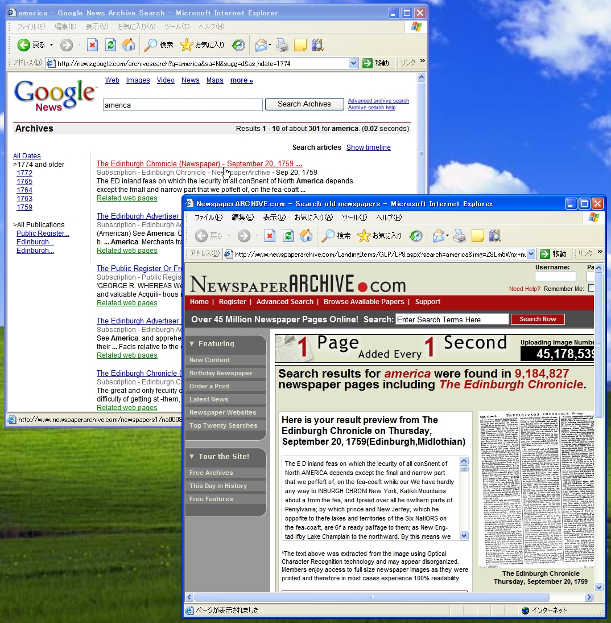Click Back arrow in Google News window
This screenshot has height=623, width=611.
pyautogui.click(x=24, y=45)
